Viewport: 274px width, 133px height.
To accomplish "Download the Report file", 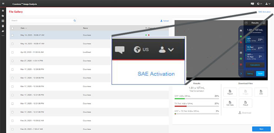I will [230, 92].
